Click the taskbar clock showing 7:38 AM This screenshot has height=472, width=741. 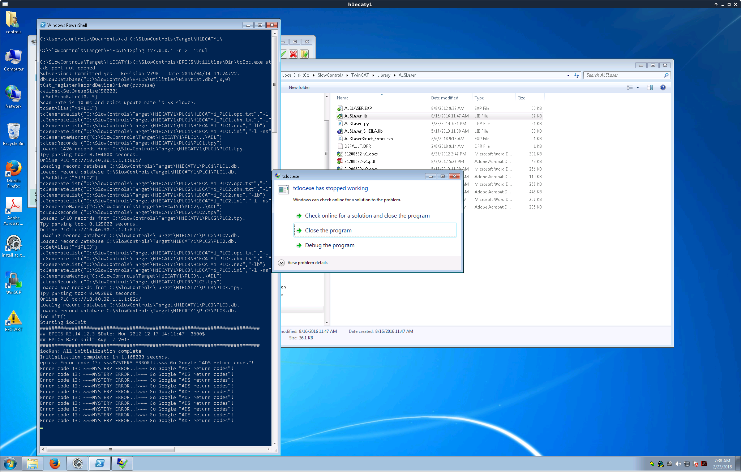point(722,464)
